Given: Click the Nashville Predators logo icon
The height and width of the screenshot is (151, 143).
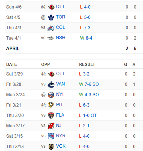Looking at the screenshot, I should click(x=51, y=38).
